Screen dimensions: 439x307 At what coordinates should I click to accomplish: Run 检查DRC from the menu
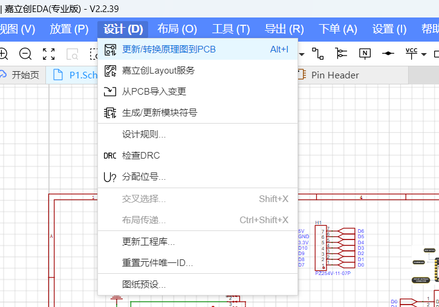(198, 156)
